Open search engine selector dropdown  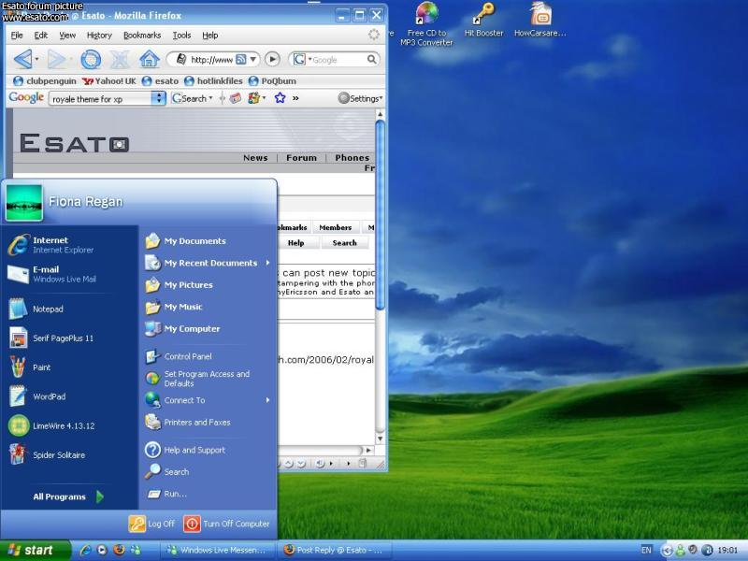[309, 60]
